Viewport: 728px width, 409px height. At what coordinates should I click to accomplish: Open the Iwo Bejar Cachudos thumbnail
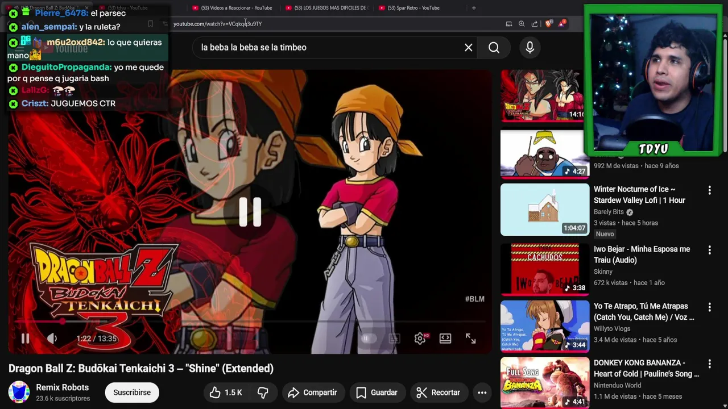pos(545,269)
